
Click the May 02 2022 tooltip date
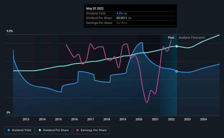[95, 8]
